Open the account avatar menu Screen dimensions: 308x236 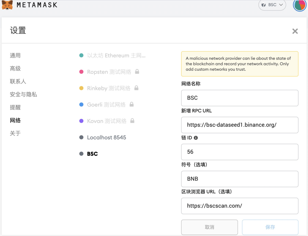tap(300, 5)
